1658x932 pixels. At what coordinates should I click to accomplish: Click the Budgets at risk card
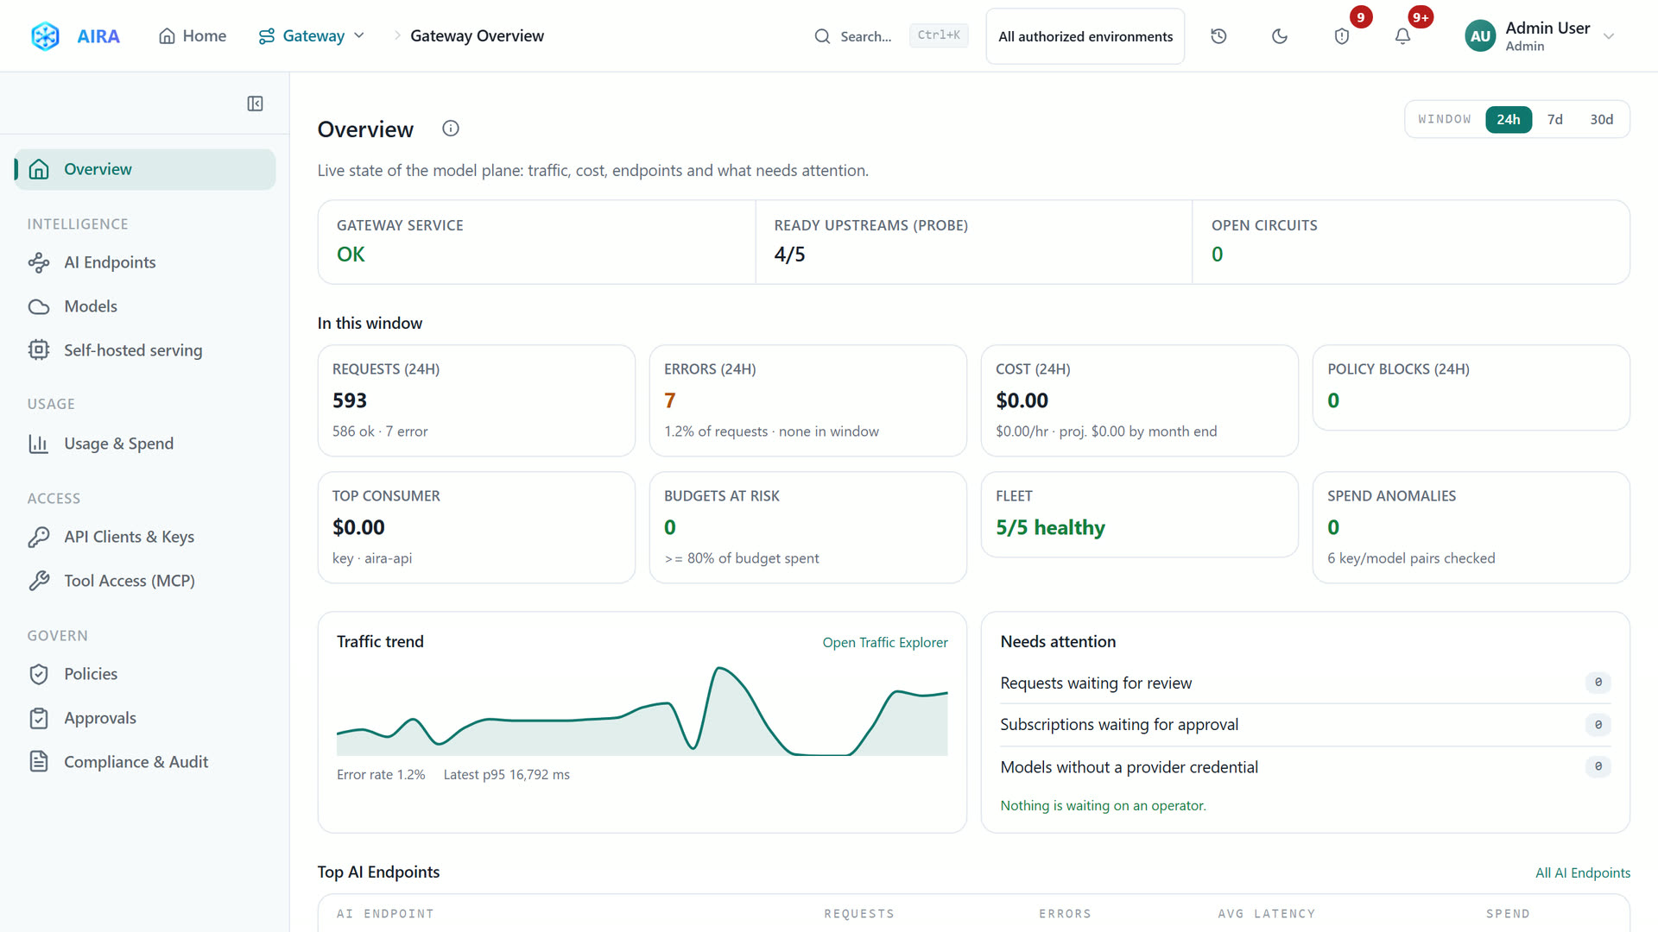coord(808,527)
